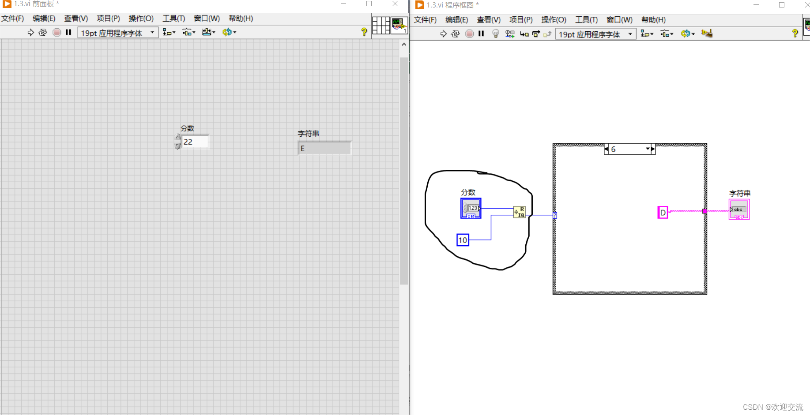The height and width of the screenshot is (415, 810).
Task: Click Abort Execution in block diagram toolbar
Action: 470,34
